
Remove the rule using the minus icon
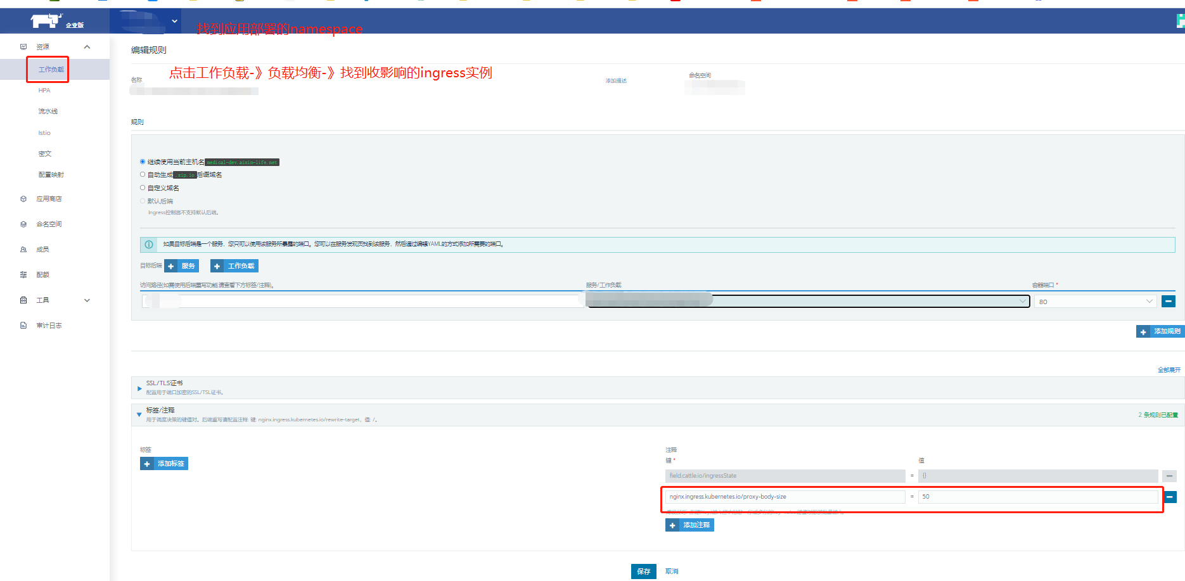1169,301
